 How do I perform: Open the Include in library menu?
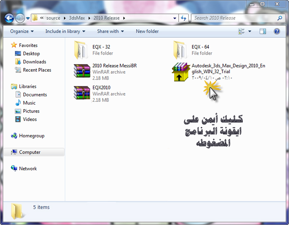[x=65, y=31]
